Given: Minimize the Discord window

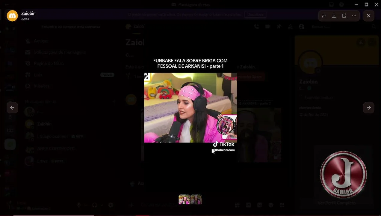Looking at the screenshot, I should 356,4.
